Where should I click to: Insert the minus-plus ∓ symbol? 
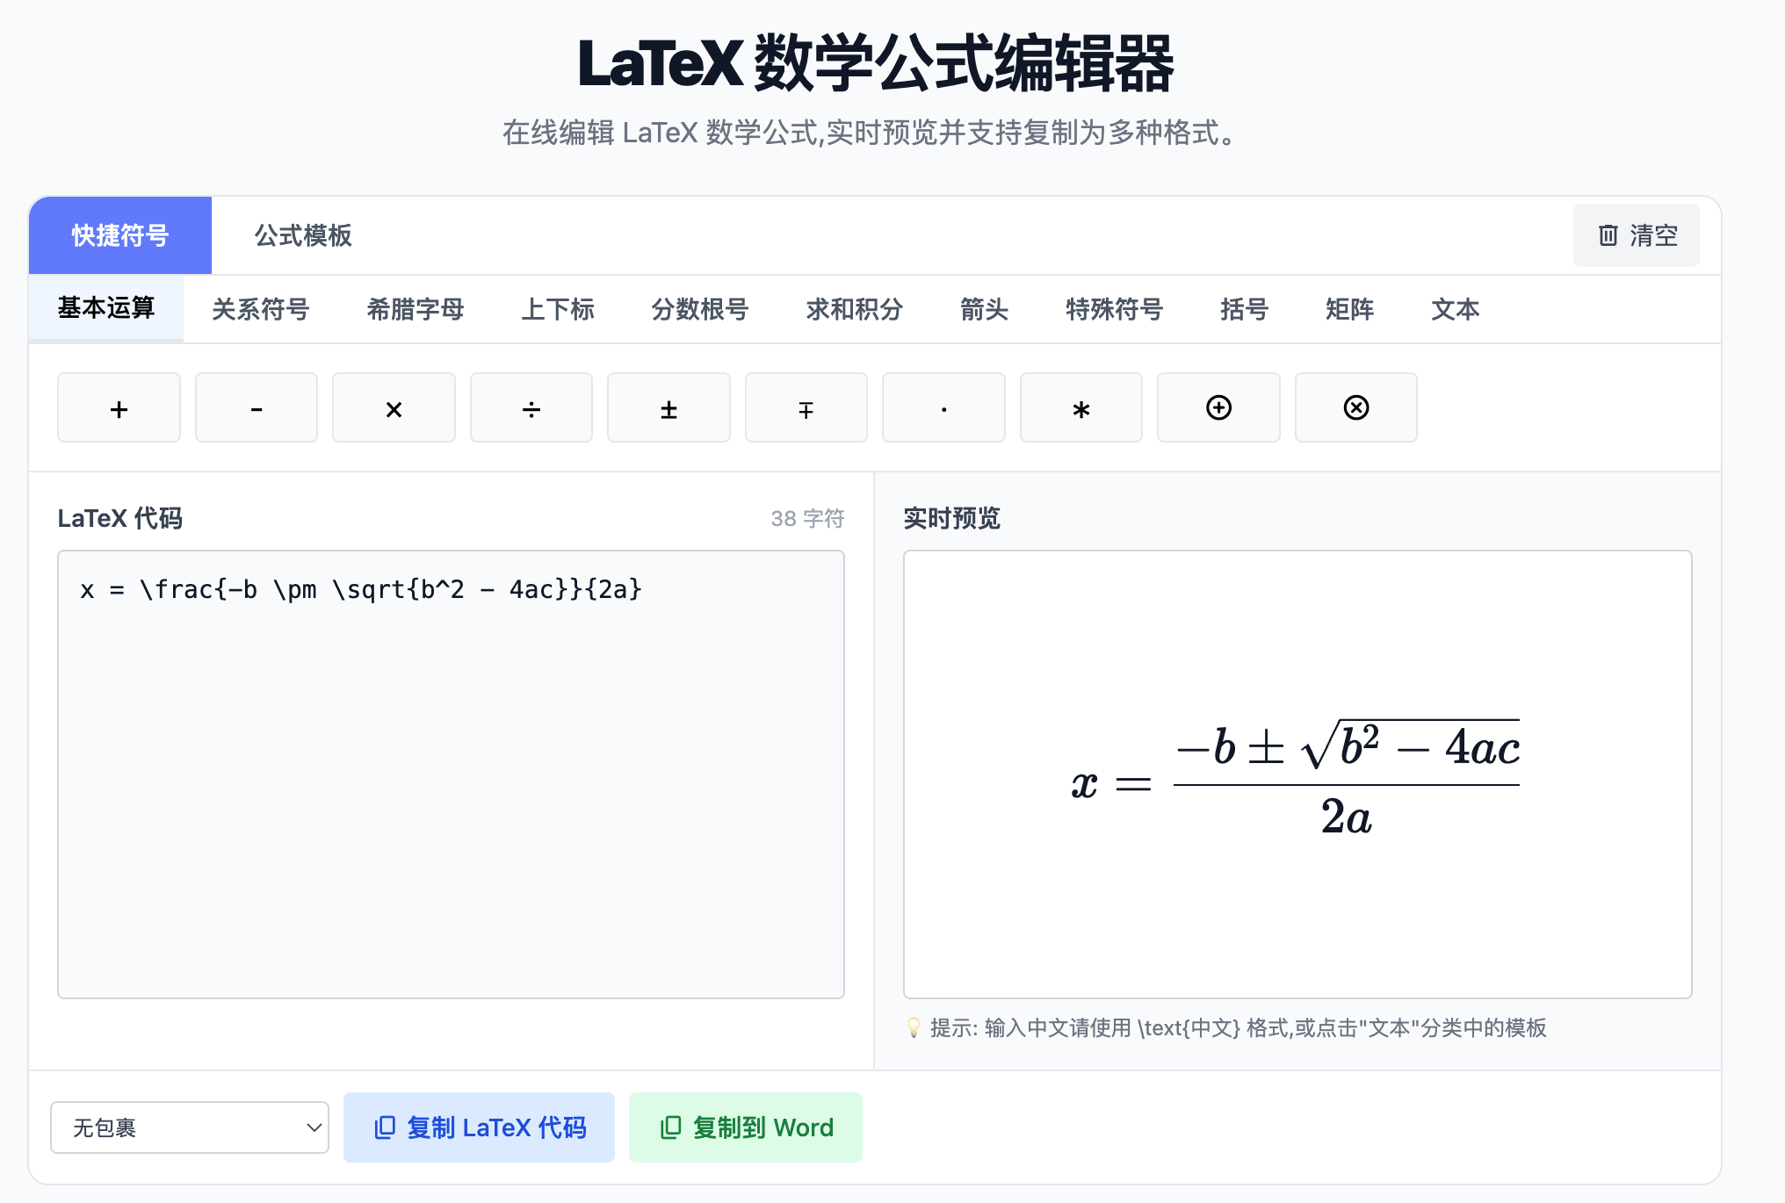click(806, 407)
